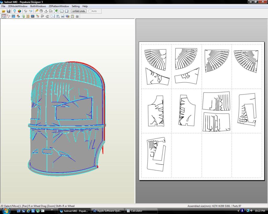Viewport: 268px width, 214px height.
Task: Click the anchor icon in toolbar
Action: click(46, 11)
